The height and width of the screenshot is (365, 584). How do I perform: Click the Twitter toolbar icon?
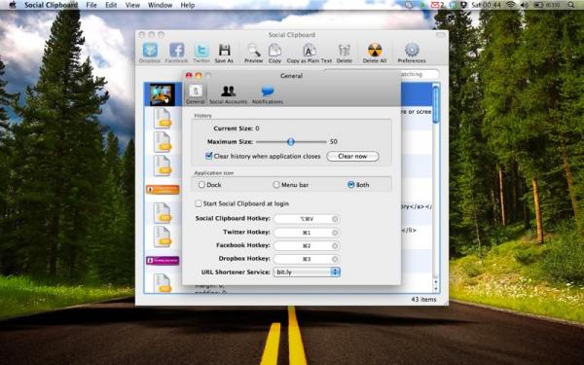pos(201,51)
